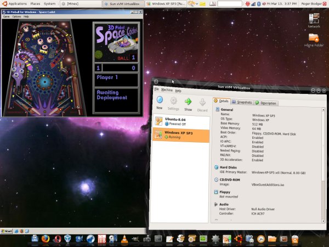Click the yellow sticky notes panel icon
This screenshot has width=329, height=247.
tap(202, 4)
